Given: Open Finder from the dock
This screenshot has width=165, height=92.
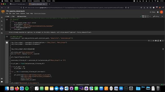Looking at the screenshot, I should coord(7,88).
